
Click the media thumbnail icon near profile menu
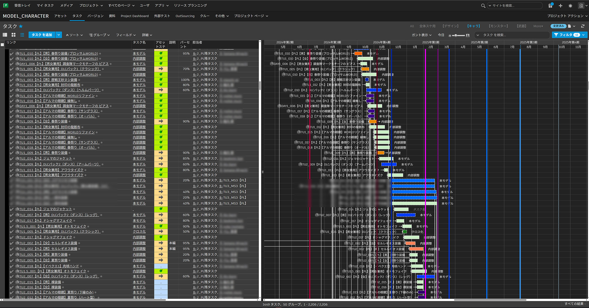click(x=580, y=5)
